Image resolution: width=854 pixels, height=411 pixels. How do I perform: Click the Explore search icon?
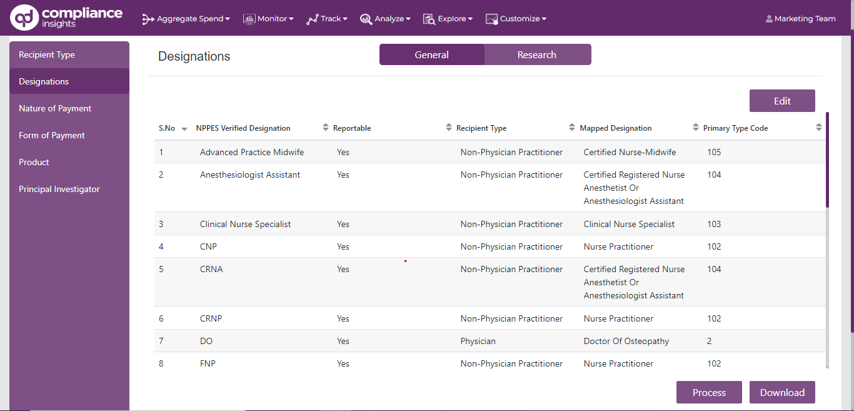429,19
